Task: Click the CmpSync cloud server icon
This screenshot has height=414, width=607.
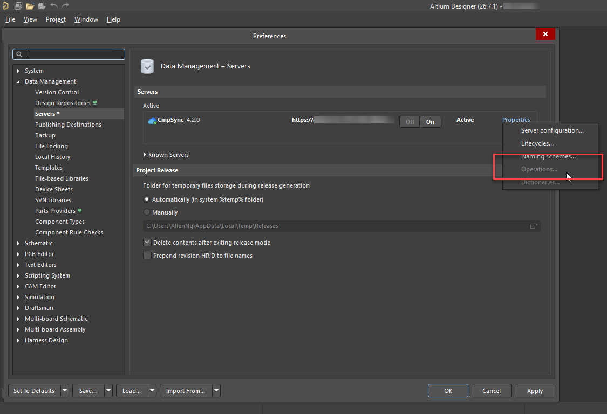Action: (x=152, y=121)
